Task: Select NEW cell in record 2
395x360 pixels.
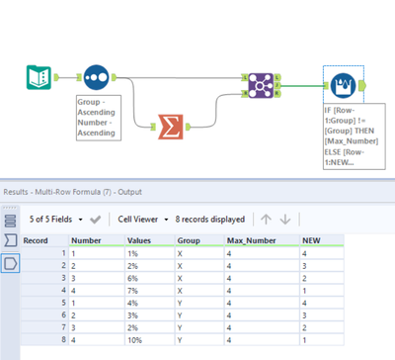Action: (x=322, y=266)
